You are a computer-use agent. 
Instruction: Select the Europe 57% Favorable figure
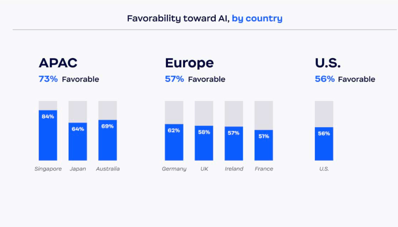coord(195,79)
